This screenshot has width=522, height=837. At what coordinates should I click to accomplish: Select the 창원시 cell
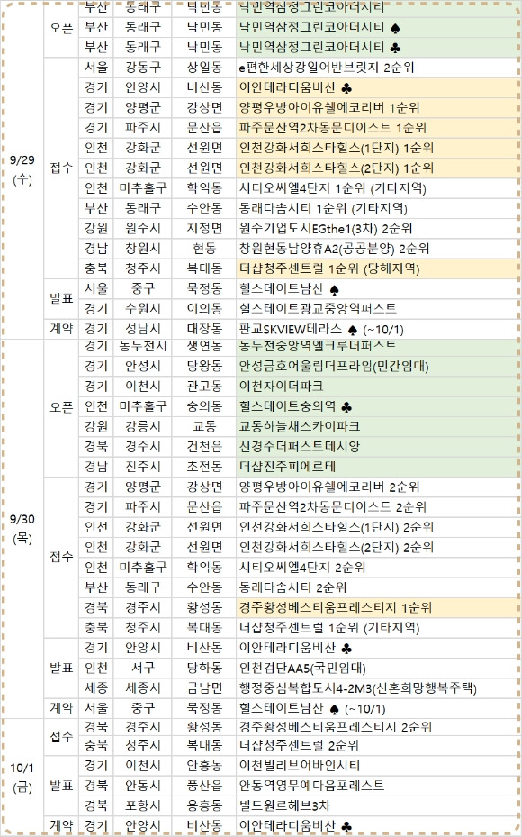point(143,249)
